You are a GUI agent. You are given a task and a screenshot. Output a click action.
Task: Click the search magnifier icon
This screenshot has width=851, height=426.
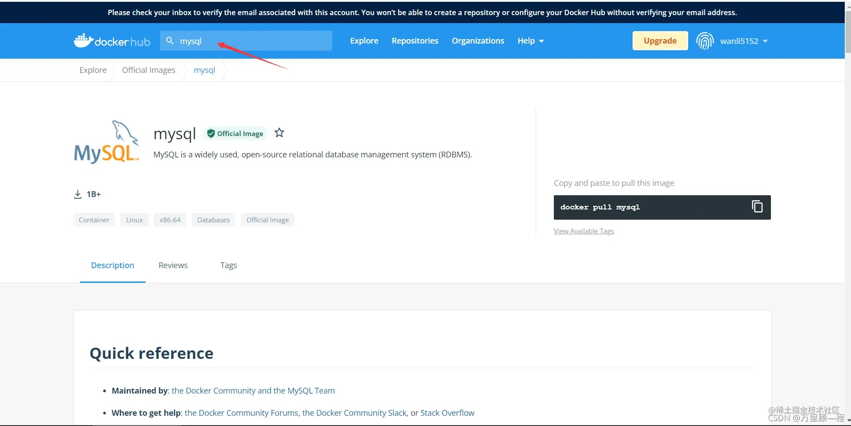pyautogui.click(x=169, y=41)
